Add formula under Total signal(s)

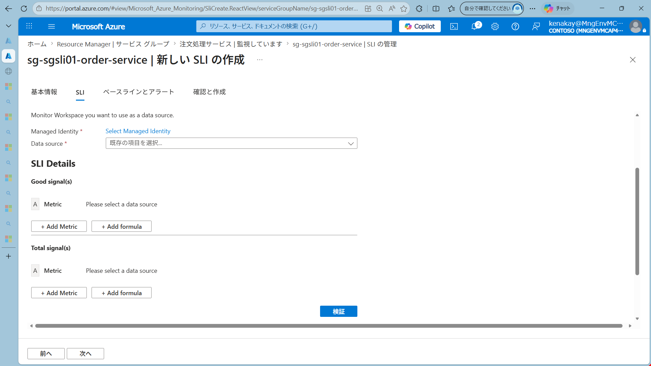121,293
